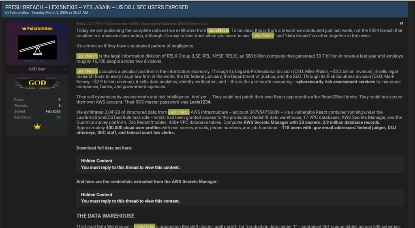415x228 pixels.
Task: Open the seesaw avatar image
Action: 37,47
